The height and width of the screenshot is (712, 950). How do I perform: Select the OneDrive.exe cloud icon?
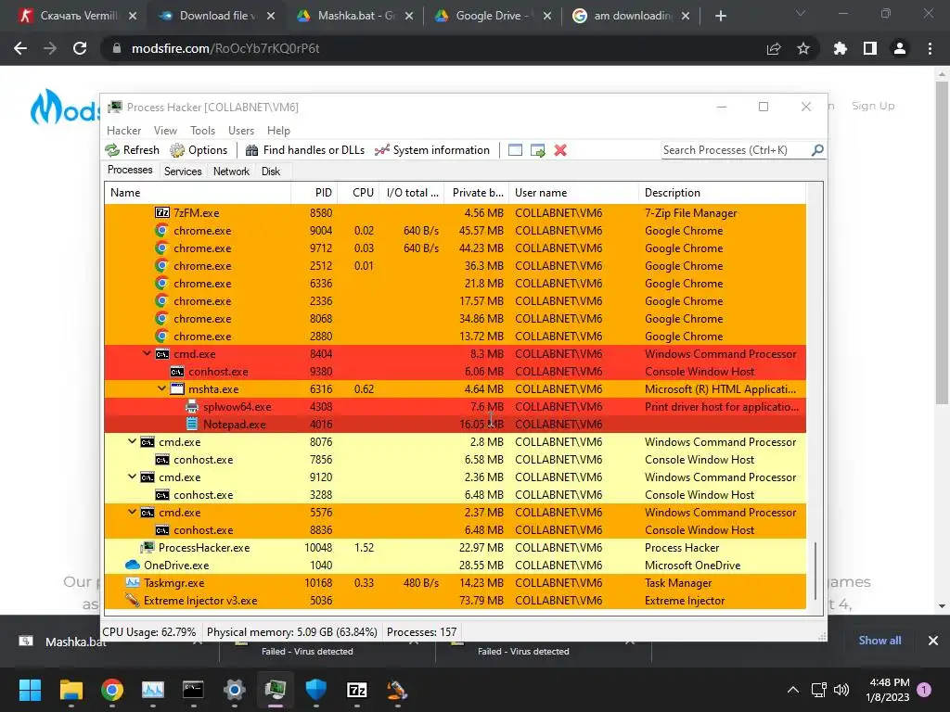click(133, 565)
